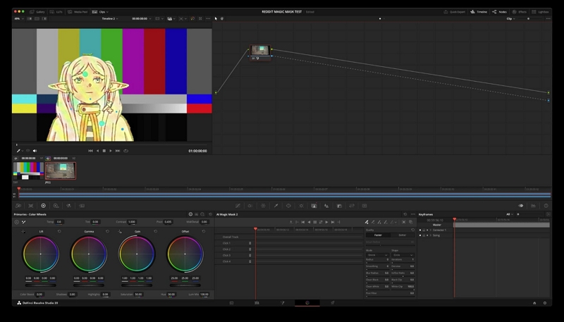The image size is (564, 322).
Task: Select the Magic Mask palette icon
Action: point(314,206)
